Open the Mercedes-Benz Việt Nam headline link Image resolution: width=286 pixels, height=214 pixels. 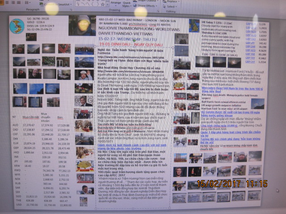pyautogui.click(x=232, y=90)
